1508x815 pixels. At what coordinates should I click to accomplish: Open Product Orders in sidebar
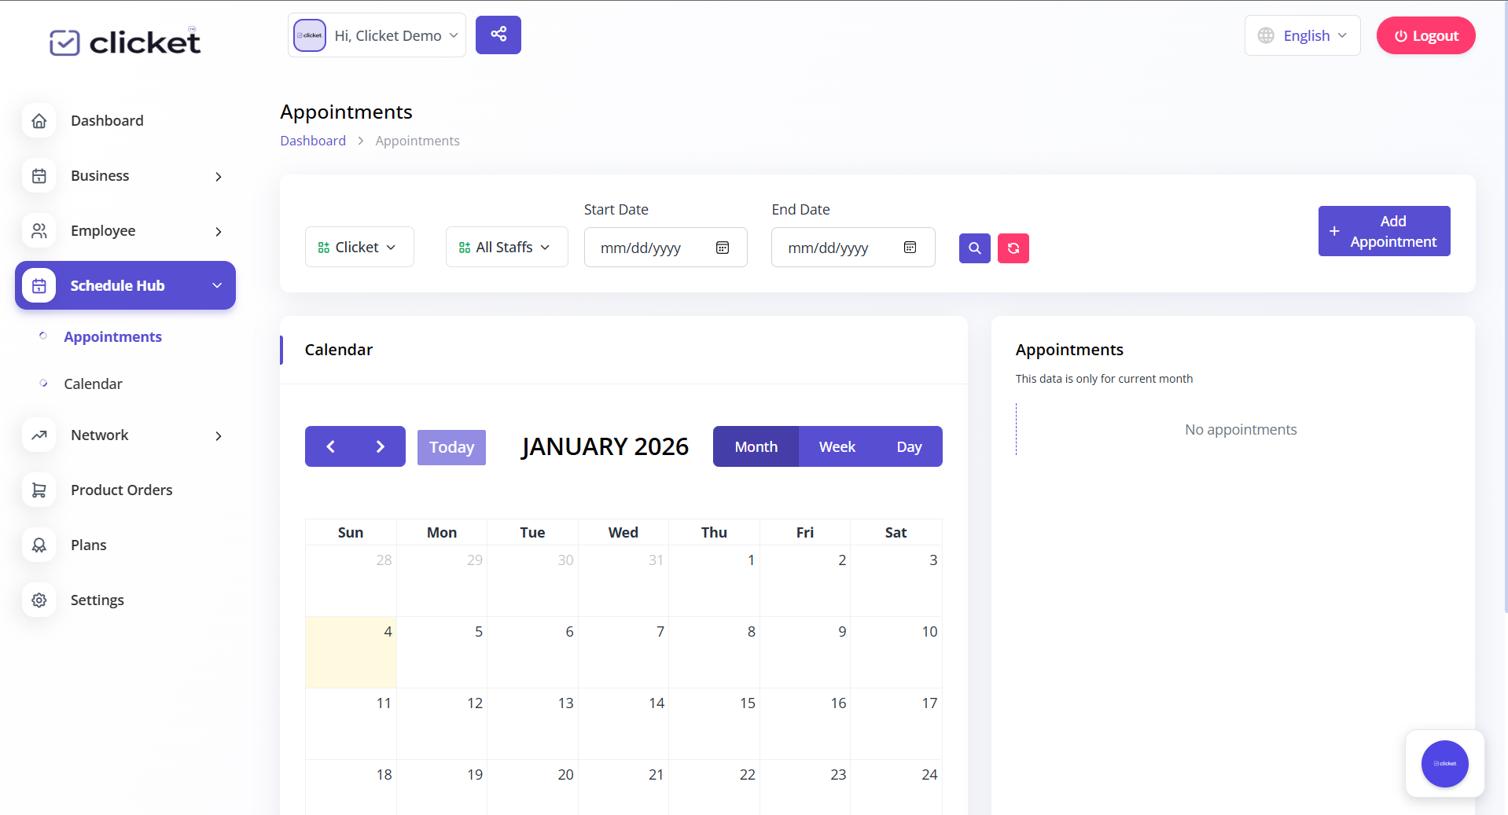(x=121, y=490)
